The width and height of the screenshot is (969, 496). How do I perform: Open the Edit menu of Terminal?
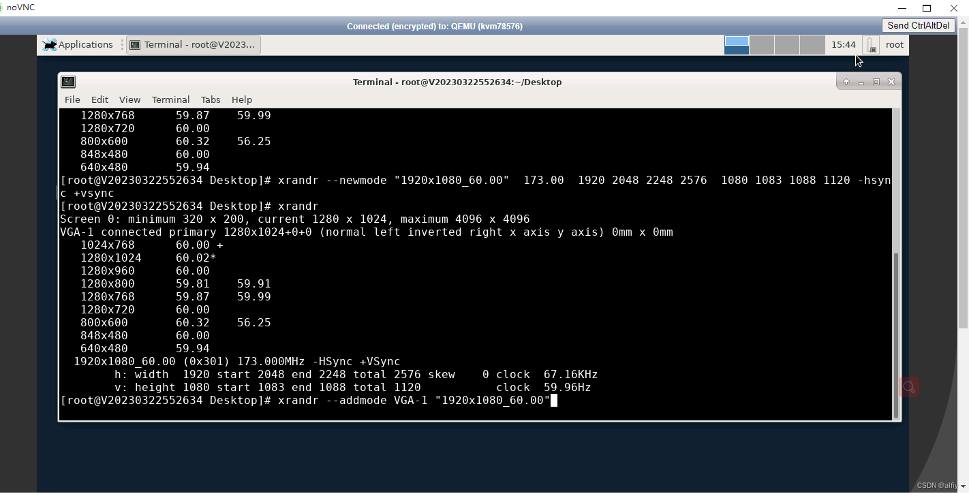pos(99,99)
